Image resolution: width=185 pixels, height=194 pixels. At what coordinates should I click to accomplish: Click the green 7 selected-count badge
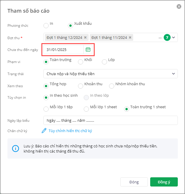pos(167,37)
